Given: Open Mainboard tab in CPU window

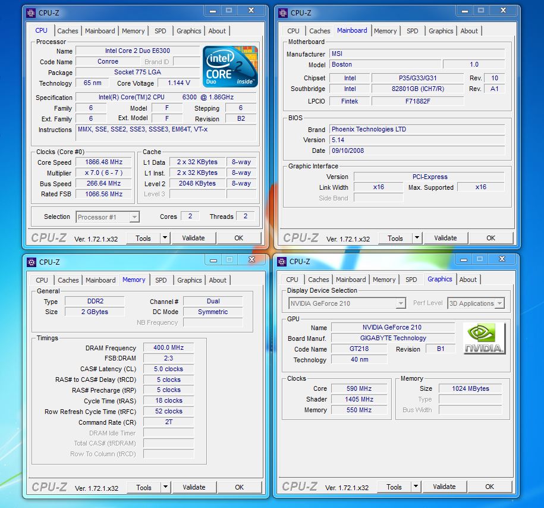Looking at the screenshot, I should 100,31.
